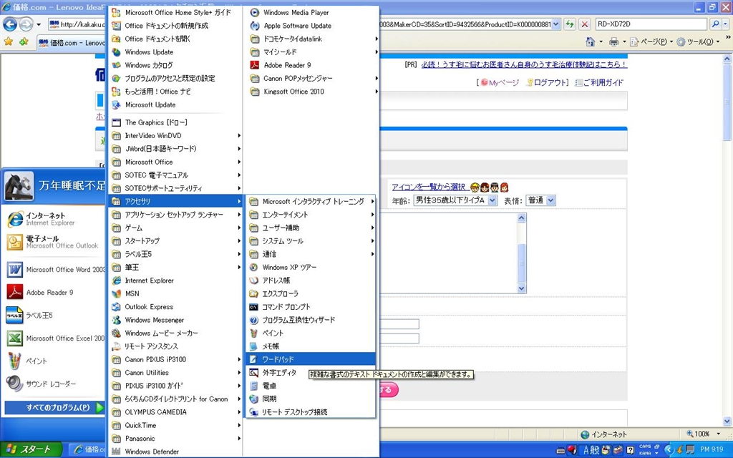Click the IE home toolbar icon

pyautogui.click(x=591, y=42)
